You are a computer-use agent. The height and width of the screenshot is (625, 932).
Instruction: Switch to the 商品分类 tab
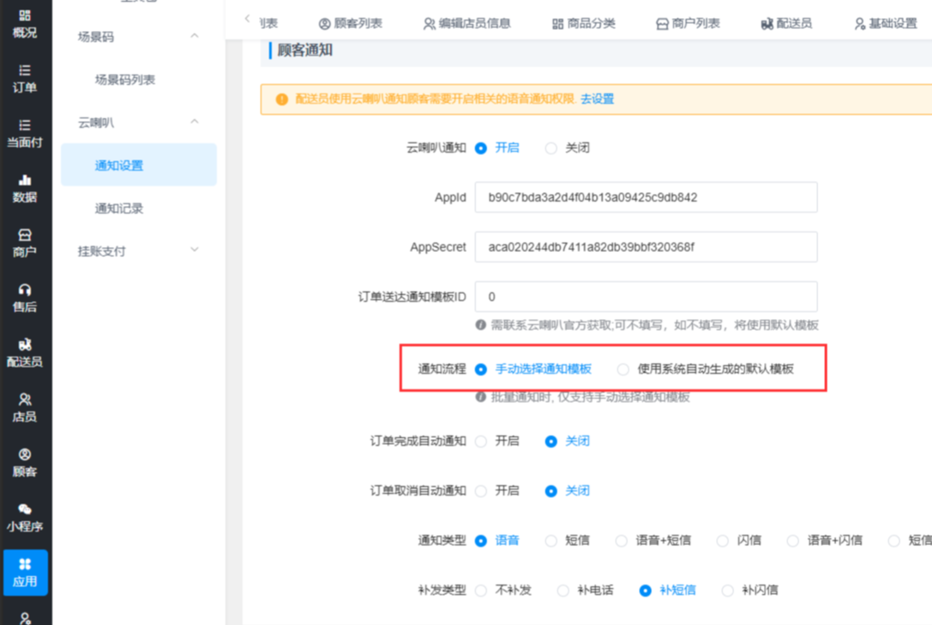[x=584, y=23]
